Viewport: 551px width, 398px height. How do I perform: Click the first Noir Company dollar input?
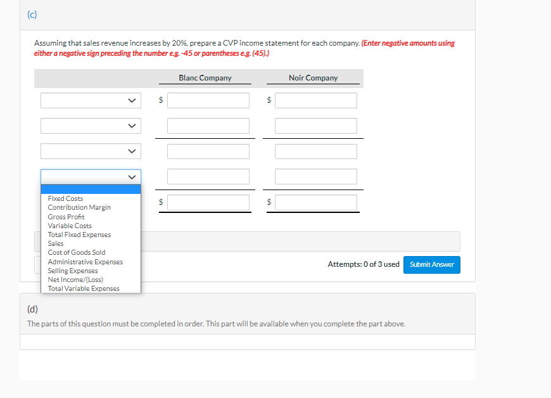[x=316, y=100]
